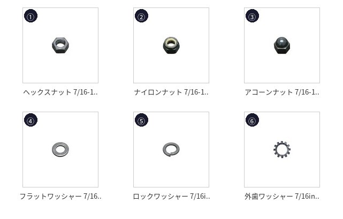The image size is (343, 219).
Task: Open the ヘックスナット 7/16 product link
Action: 60,92
